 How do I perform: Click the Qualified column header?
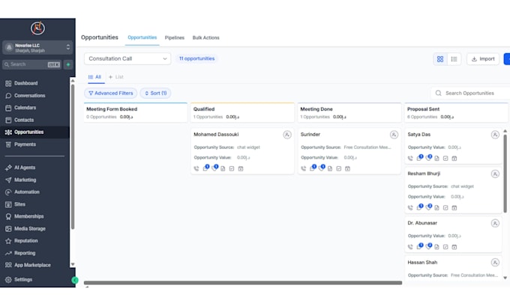click(243, 113)
